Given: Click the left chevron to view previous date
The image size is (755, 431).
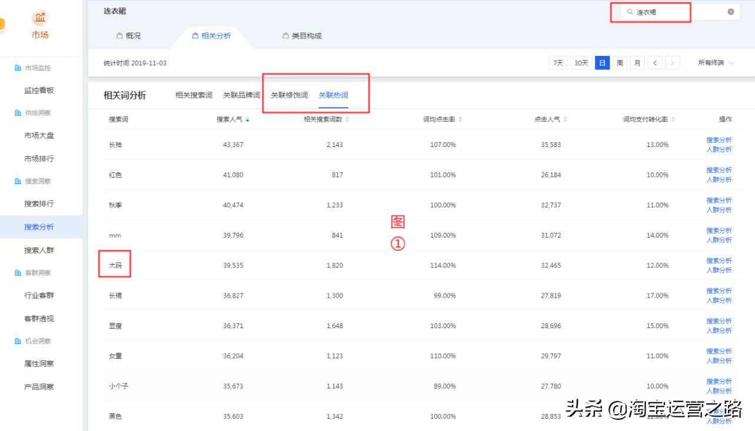Looking at the screenshot, I should coord(655,62).
